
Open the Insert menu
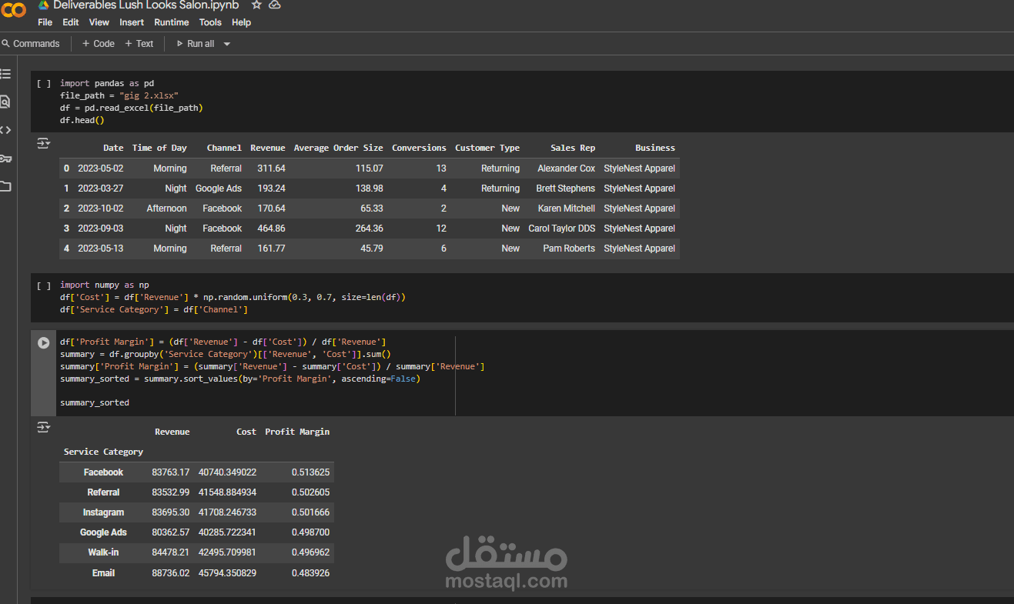[x=132, y=22]
